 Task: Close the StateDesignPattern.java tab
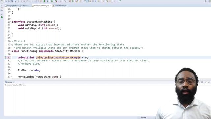50,6
